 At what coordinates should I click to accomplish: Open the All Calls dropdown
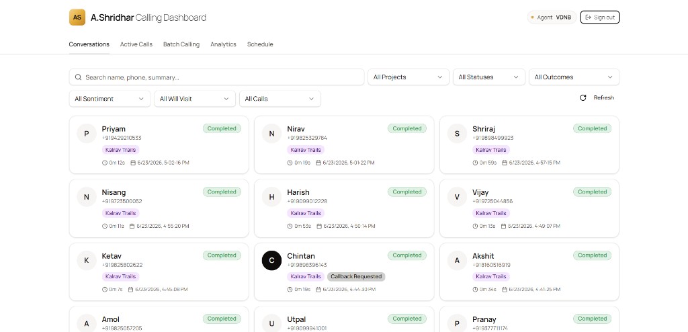[280, 99]
